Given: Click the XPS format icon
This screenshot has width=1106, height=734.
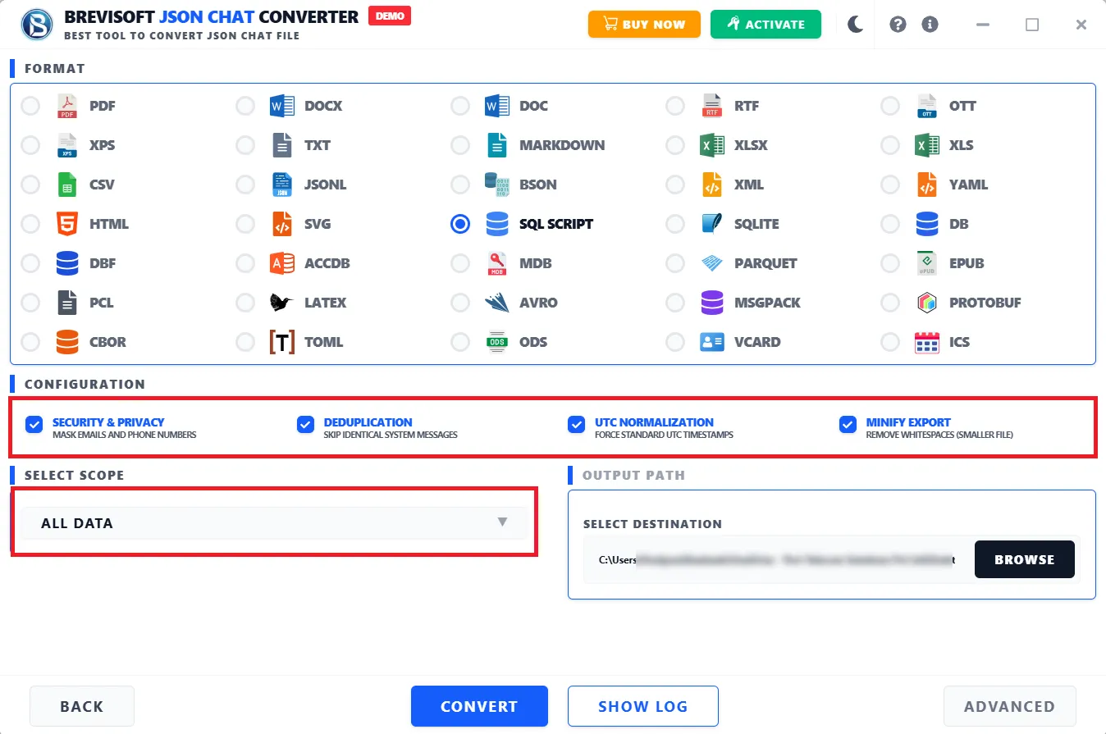Looking at the screenshot, I should click(x=67, y=145).
